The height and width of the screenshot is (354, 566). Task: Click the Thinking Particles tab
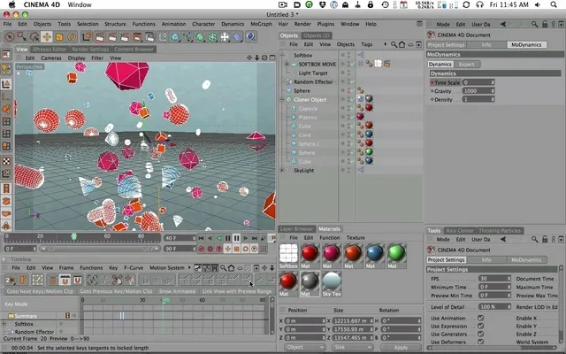tap(500, 230)
